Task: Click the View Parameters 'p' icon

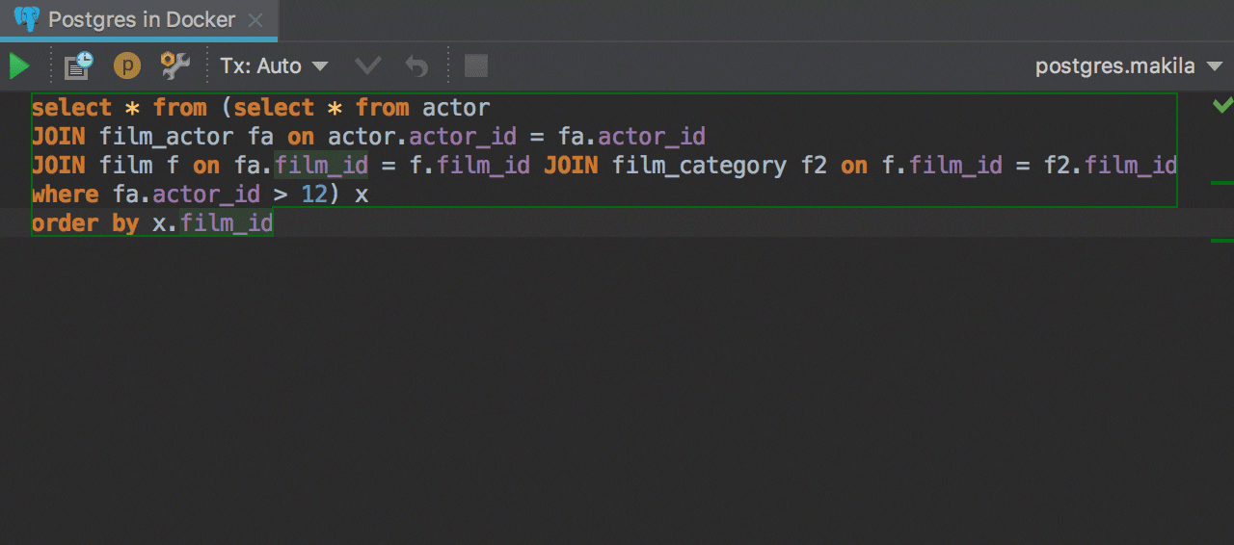Action: (126, 66)
